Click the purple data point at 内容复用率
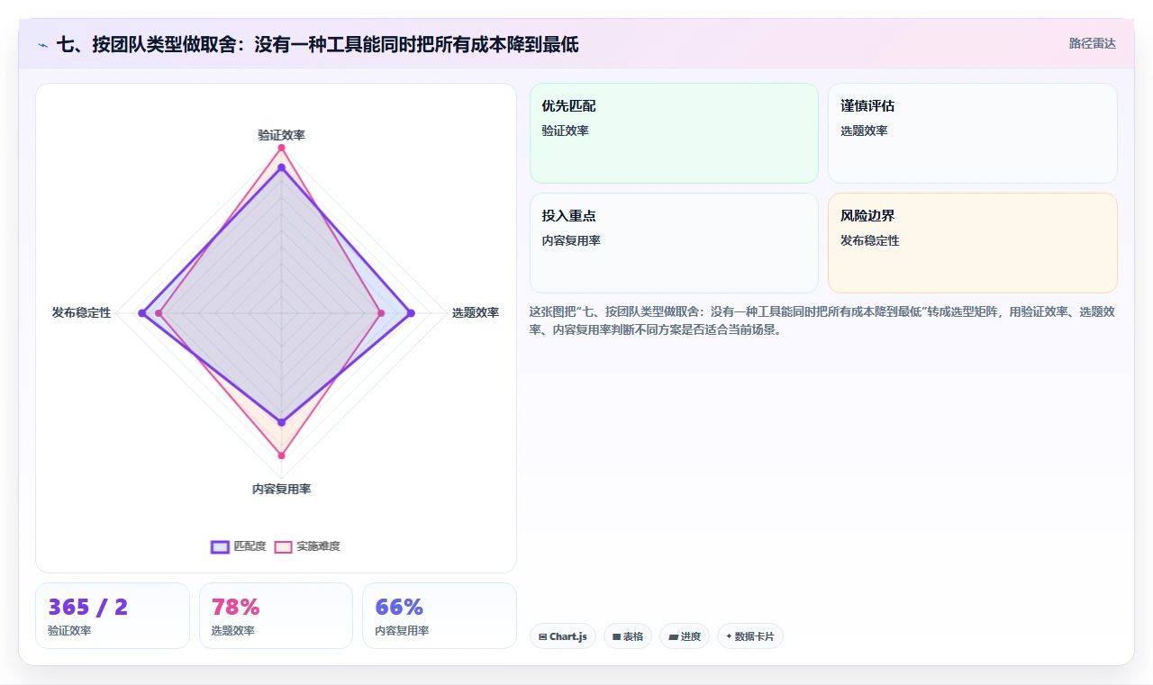 [281, 422]
